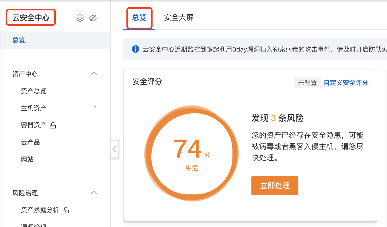This screenshot has width=387, height=227.
Task: Switch to the 安全大屏 tab
Action: [179, 18]
